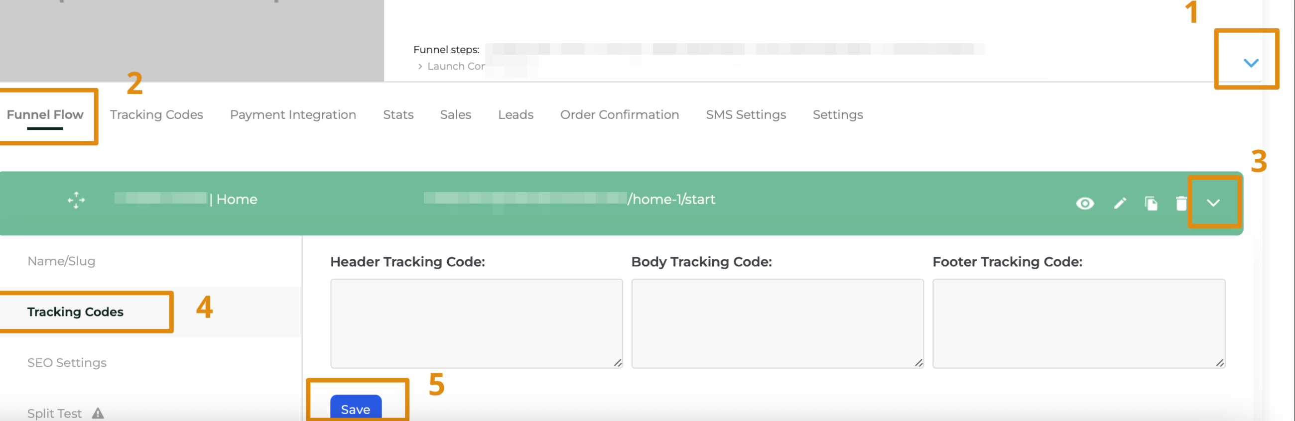Click the Split Test warning icon
This screenshot has height=421, width=1295.
click(x=97, y=413)
